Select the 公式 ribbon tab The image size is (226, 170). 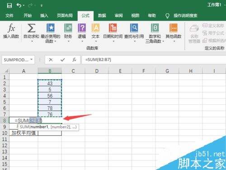[x=85, y=15]
